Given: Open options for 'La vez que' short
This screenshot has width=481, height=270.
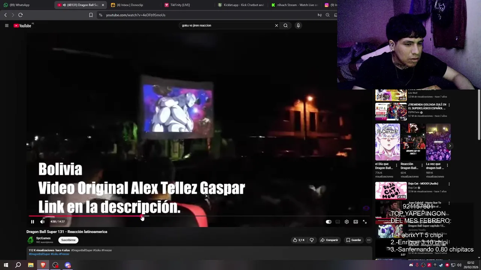Looking at the screenshot, I should pyautogui.click(x=447, y=165).
